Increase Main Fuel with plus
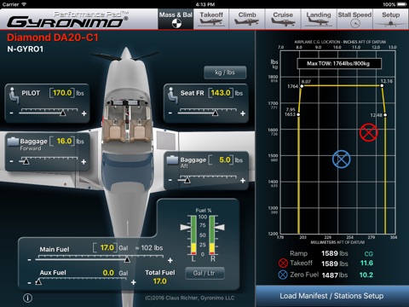The height and width of the screenshot is (307, 409). click(170, 260)
